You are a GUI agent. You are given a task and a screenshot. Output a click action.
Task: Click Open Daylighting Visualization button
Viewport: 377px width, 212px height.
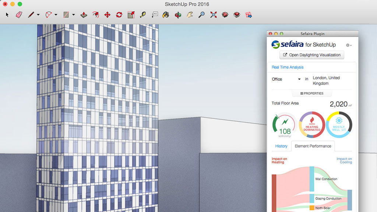(311, 55)
